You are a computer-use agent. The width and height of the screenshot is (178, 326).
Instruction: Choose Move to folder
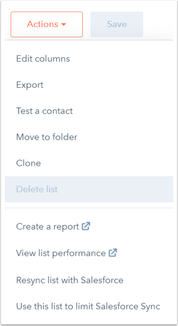[89, 137]
